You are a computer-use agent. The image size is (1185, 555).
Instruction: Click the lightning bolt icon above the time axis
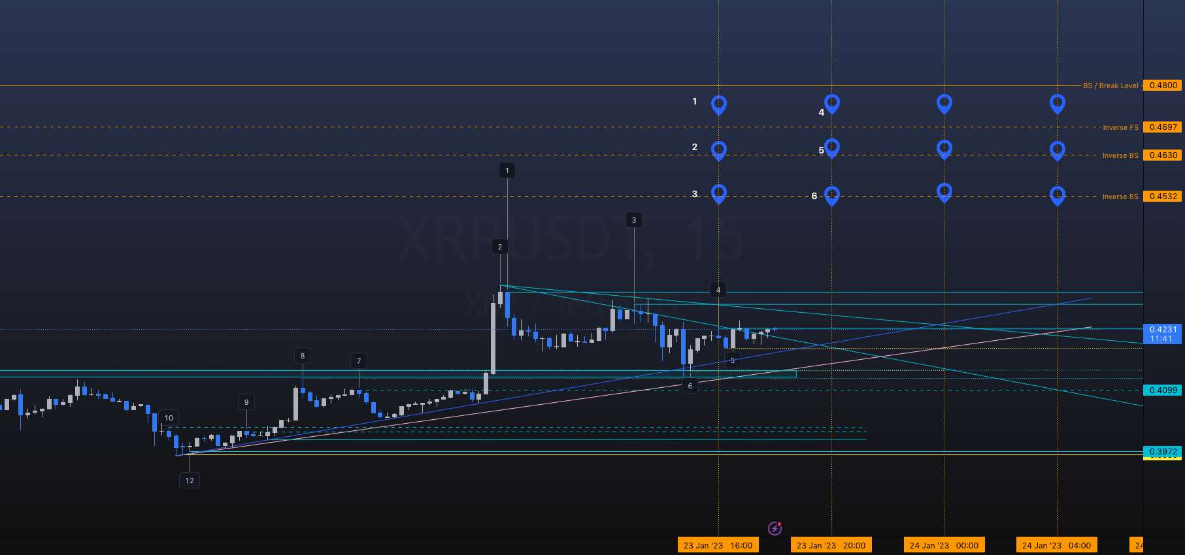(775, 528)
